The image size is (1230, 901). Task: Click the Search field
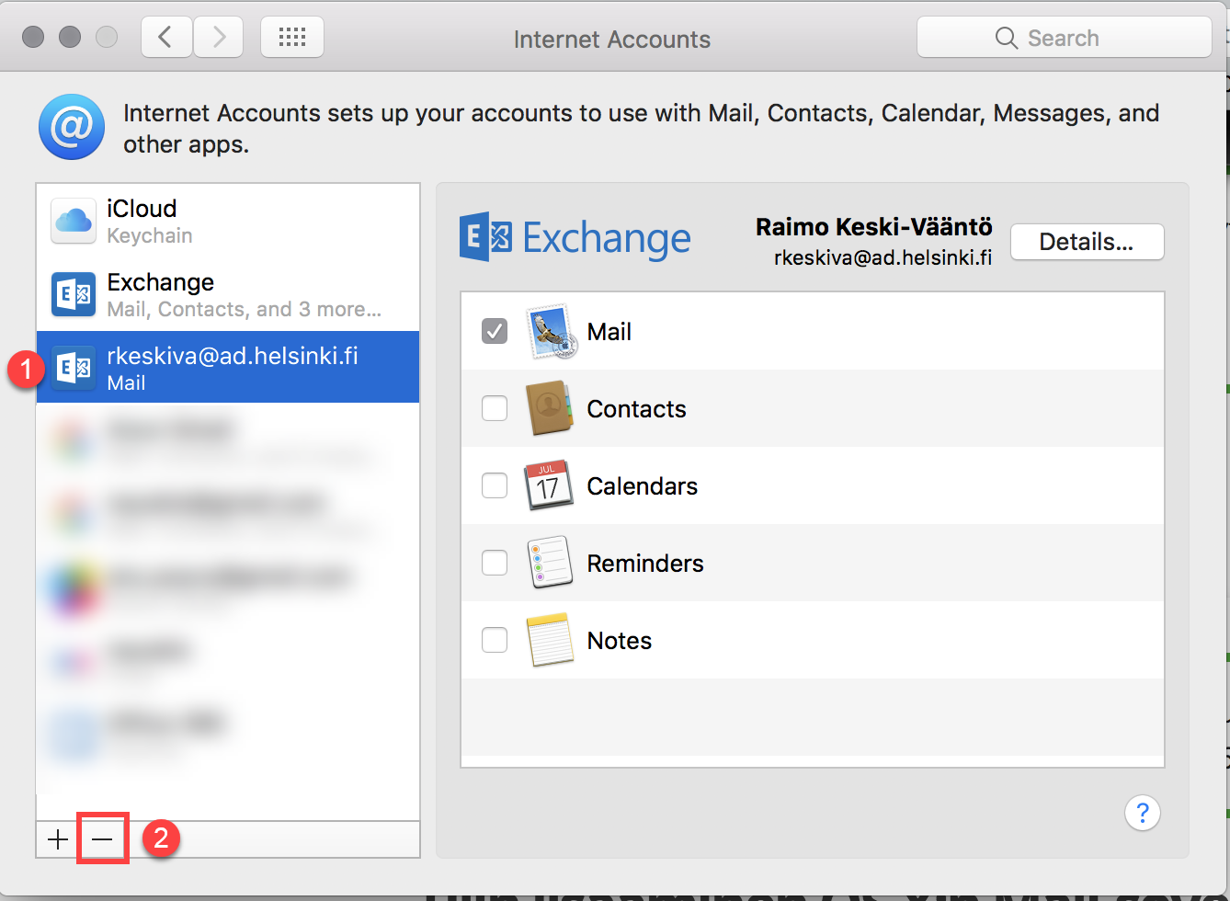tap(1064, 38)
